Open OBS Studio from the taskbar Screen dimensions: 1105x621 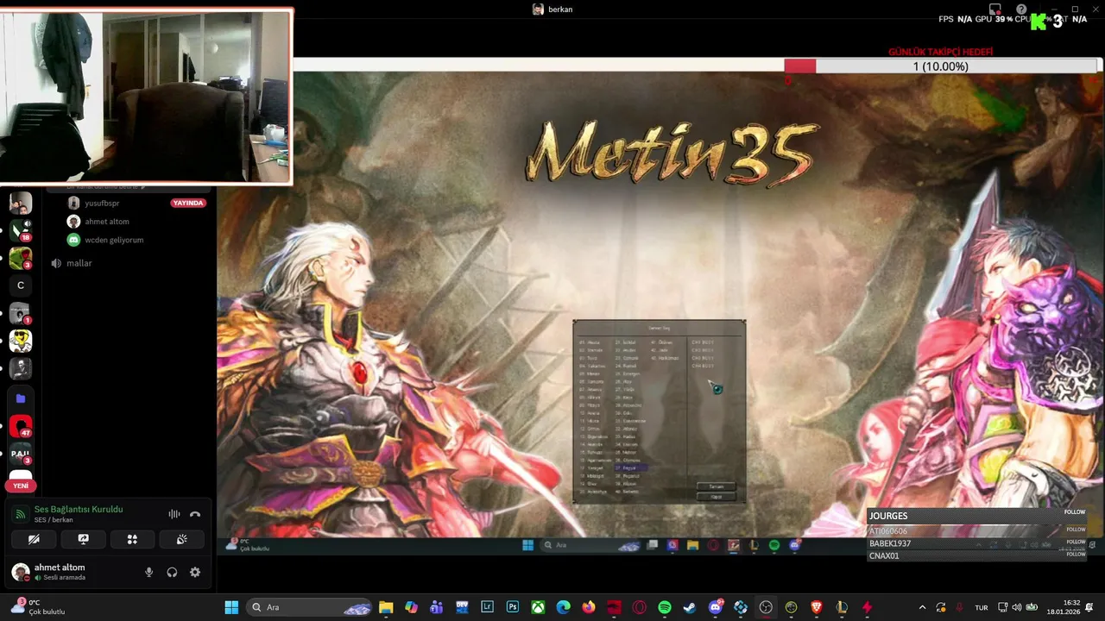pos(766,607)
